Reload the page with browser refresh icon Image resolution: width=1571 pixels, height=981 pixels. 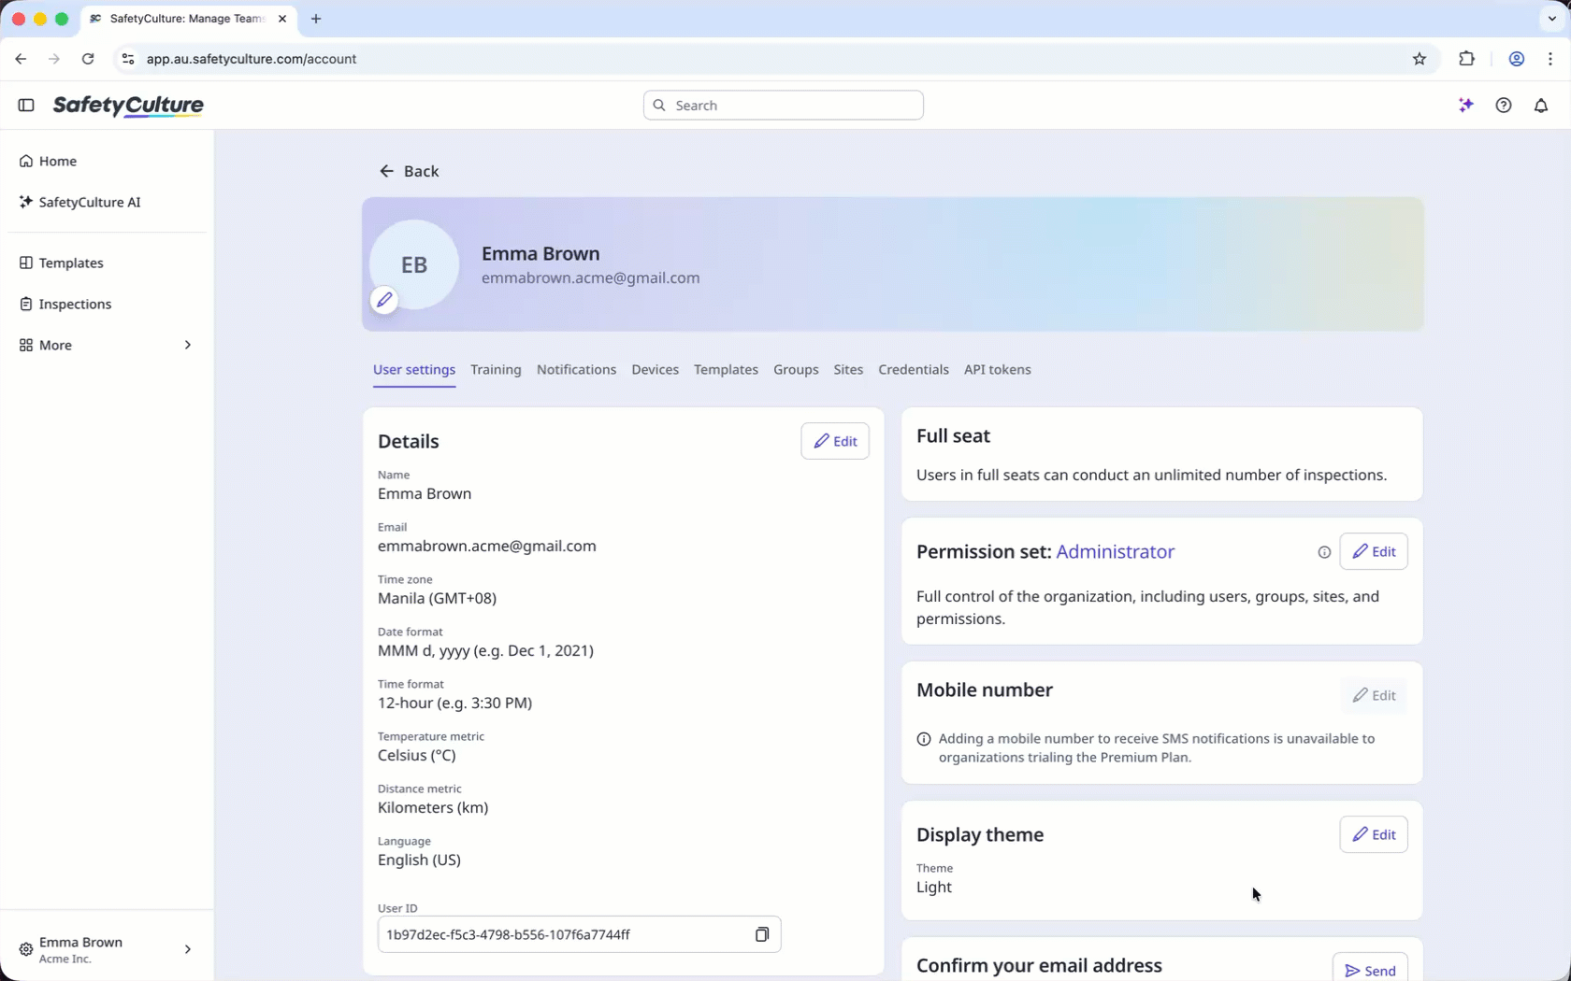coord(88,59)
